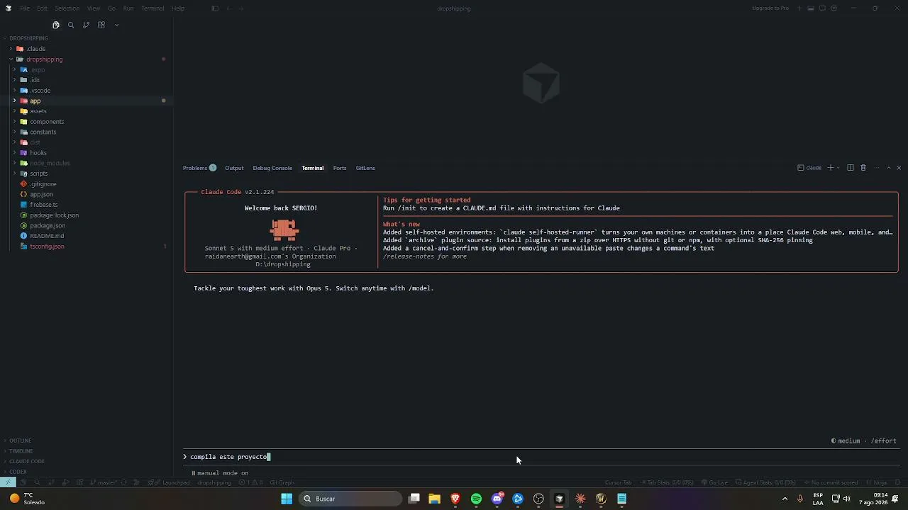Close the terminal panel with the X icon

coord(899,168)
